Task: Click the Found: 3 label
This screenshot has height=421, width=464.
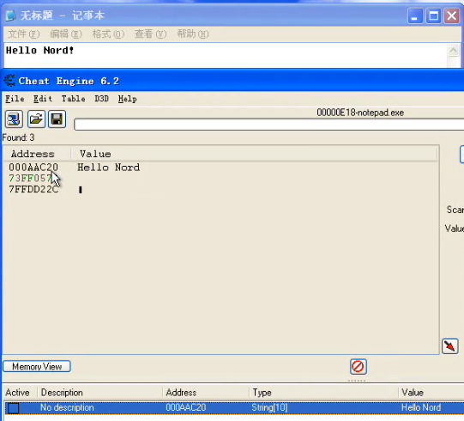Action: tap(18, 137)
